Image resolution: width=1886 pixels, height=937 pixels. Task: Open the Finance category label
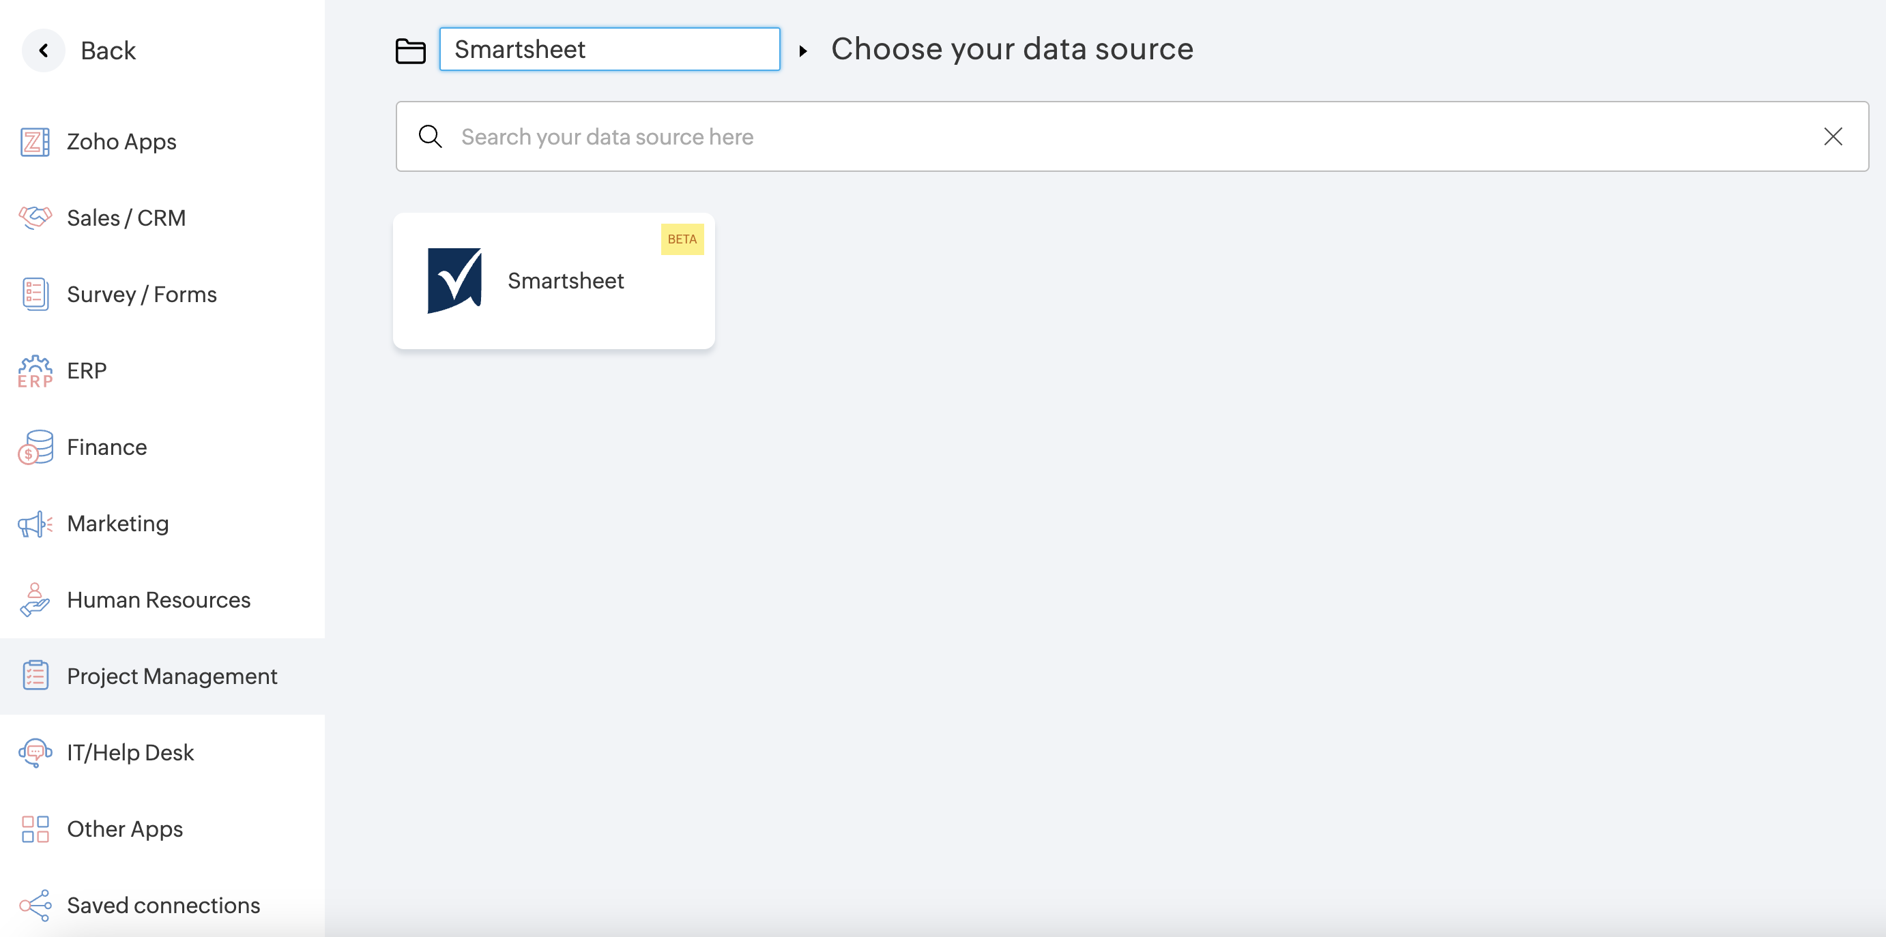(107, 447)
